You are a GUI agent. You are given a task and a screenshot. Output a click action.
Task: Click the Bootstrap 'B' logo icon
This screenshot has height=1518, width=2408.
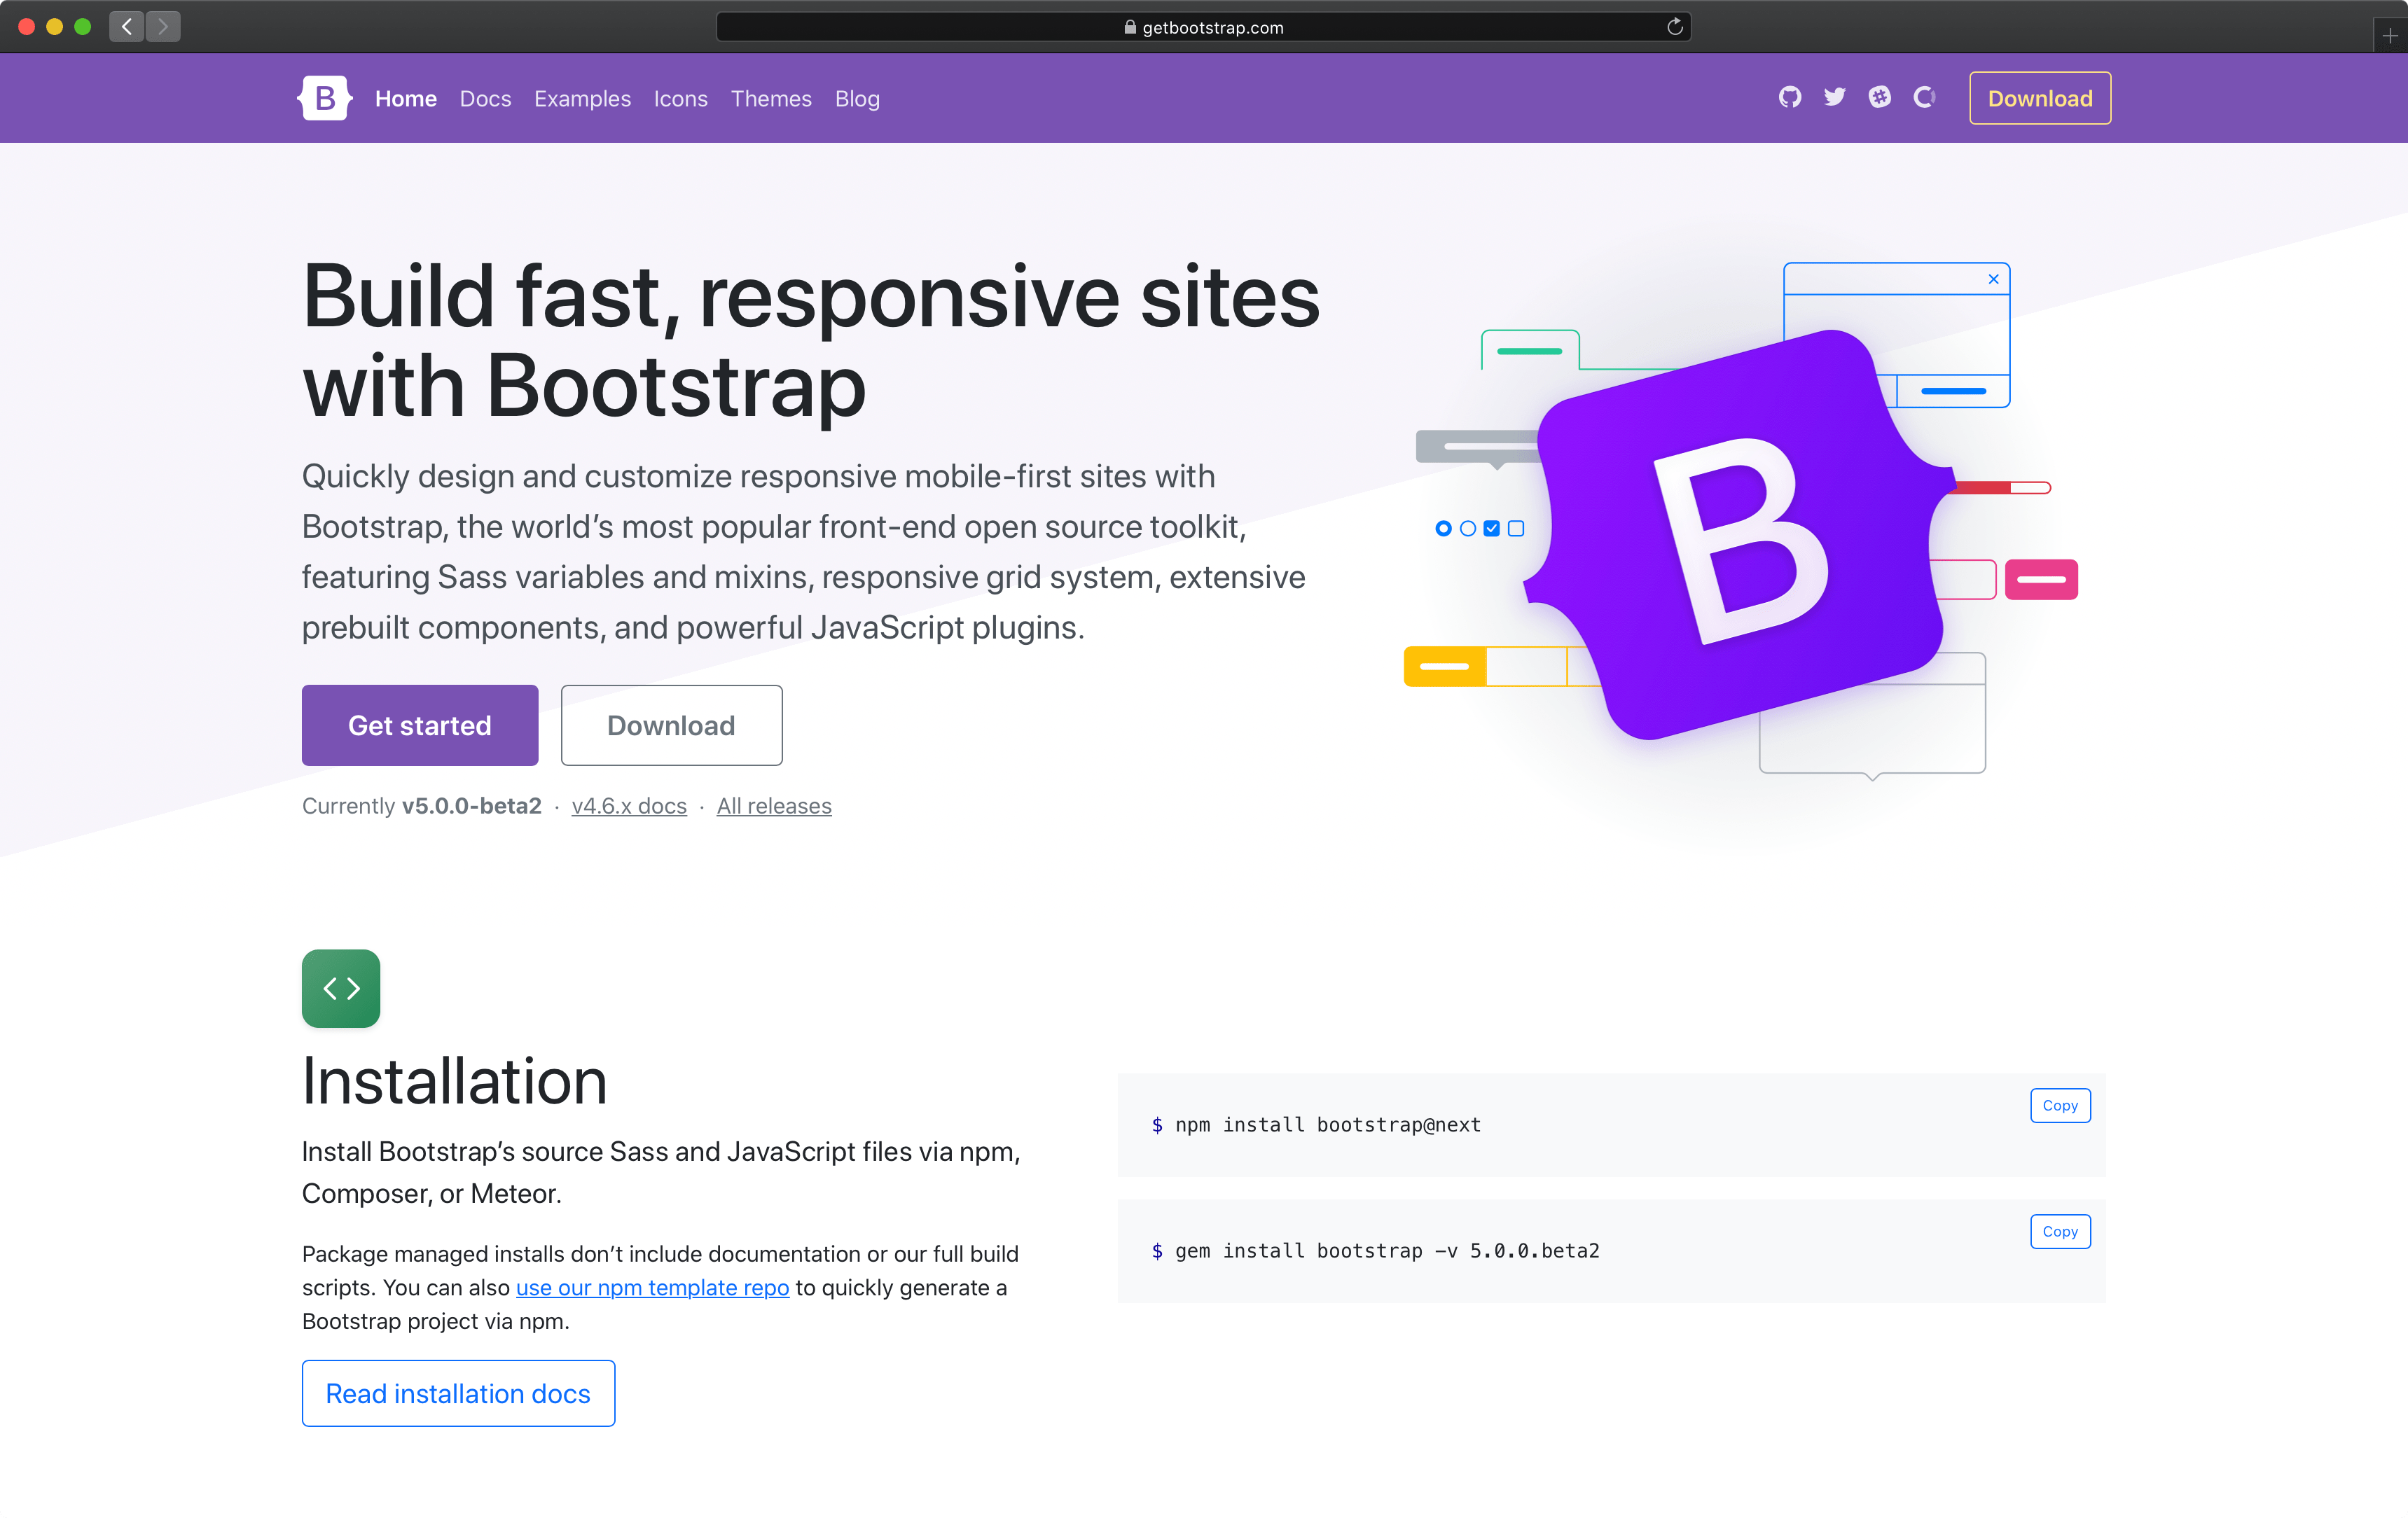[x=325, y=98]
